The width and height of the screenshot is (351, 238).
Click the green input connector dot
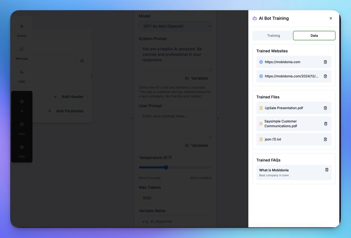(133, 118)
